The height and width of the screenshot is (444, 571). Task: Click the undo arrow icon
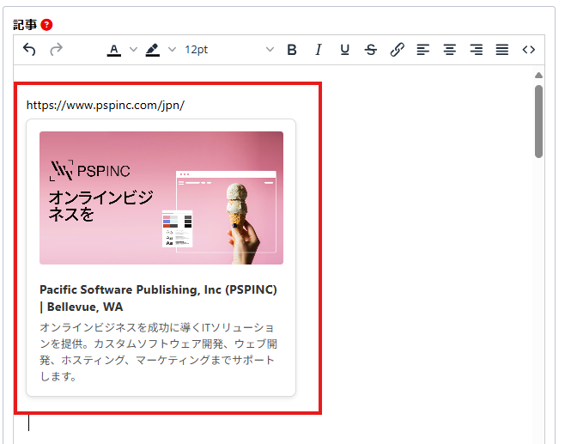29,50
